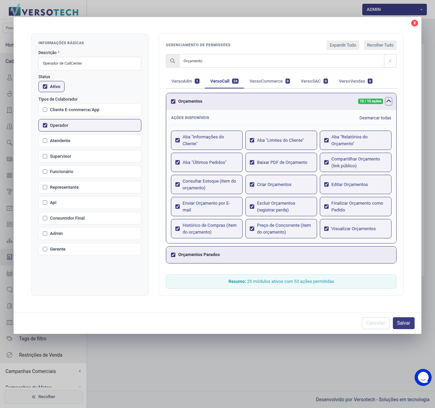Uncheck the Orçamentos module checkbox
The image size is (435, 408).
tap(173, 101)
